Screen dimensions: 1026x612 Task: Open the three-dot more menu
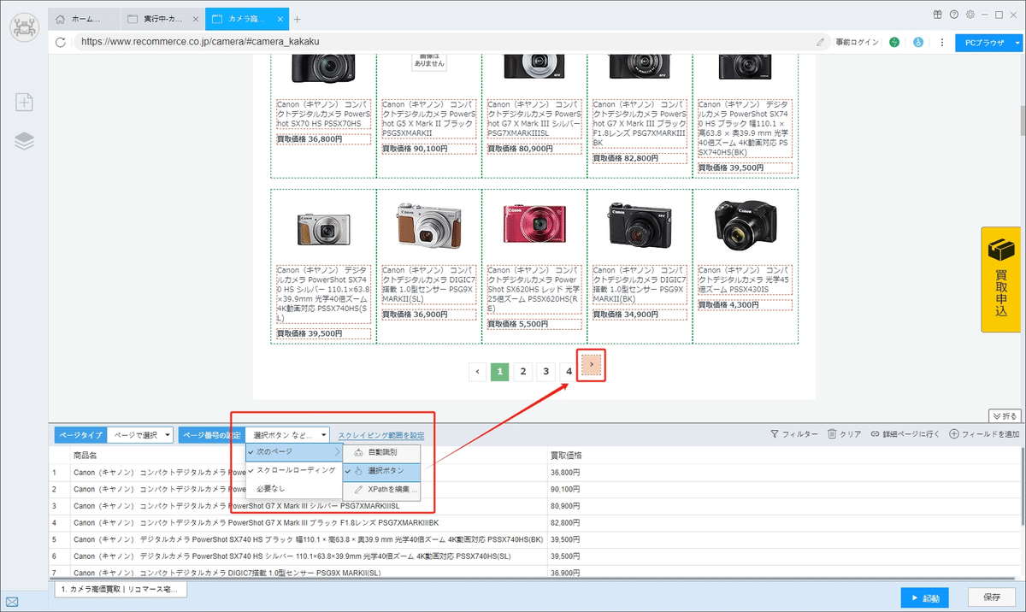click(x=942, y=42)
